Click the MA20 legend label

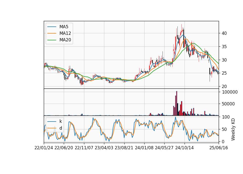click(65, 40)
